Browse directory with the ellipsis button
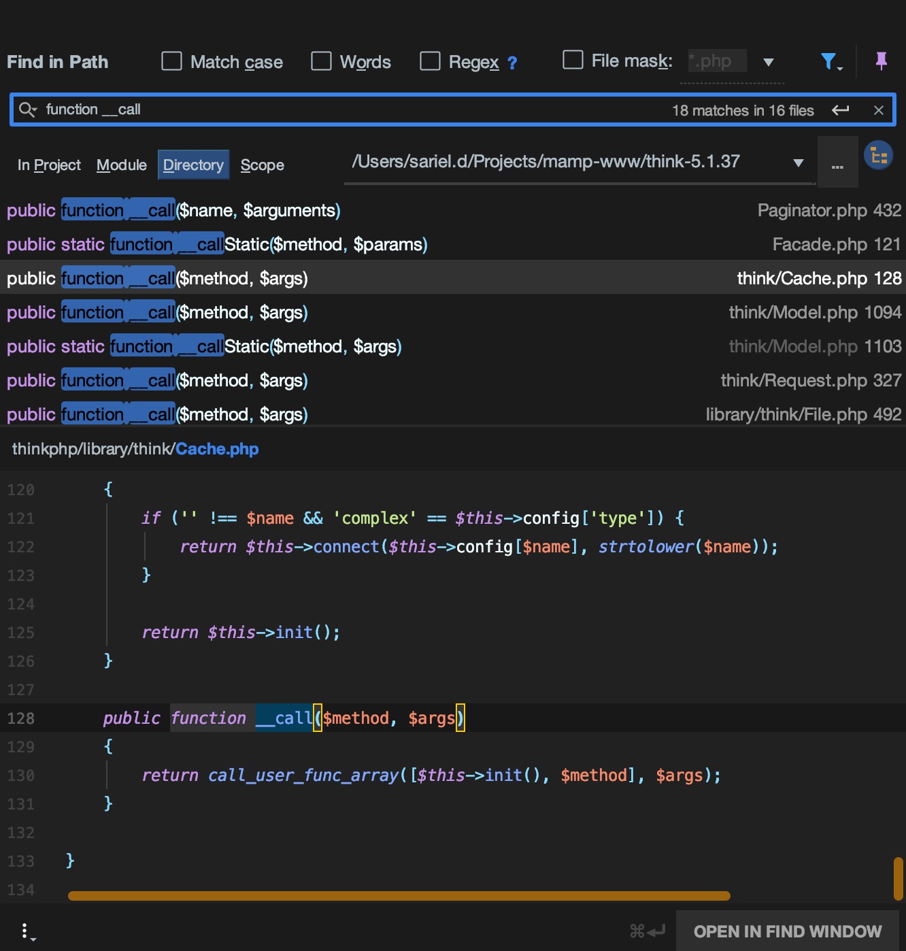The height and width of the screenshot is (951, 906). tap(837, 162)
